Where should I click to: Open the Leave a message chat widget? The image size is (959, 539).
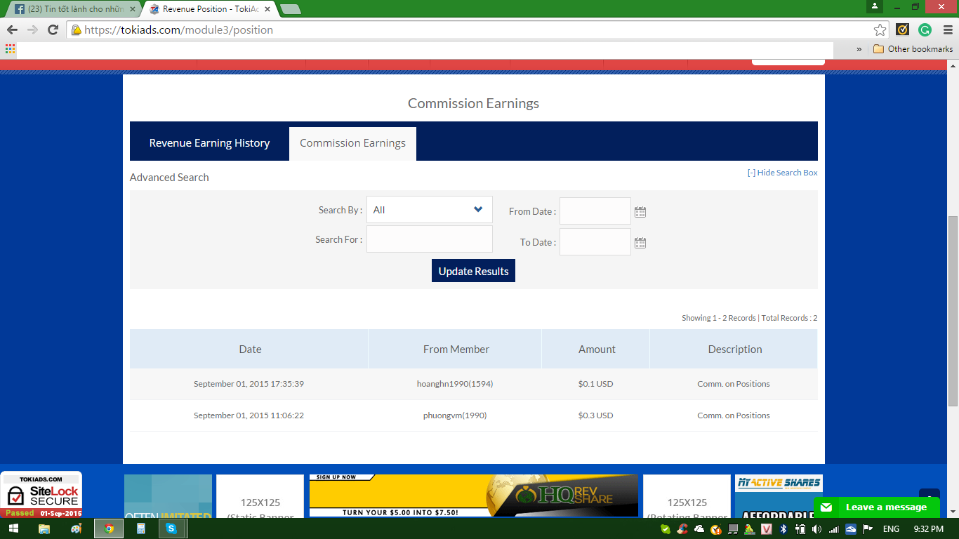point(876,507)
